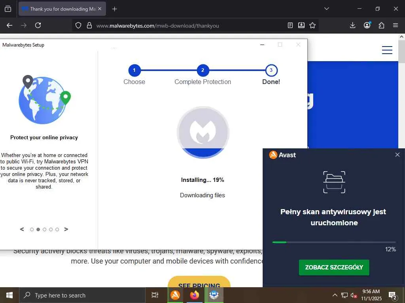The height and width of the screenshot is (303, 405).
Task: Click the network tray icon
Action: pos(344,295)
